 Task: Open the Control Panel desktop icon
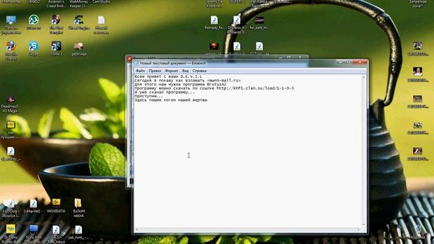click(x=11, y=24)
